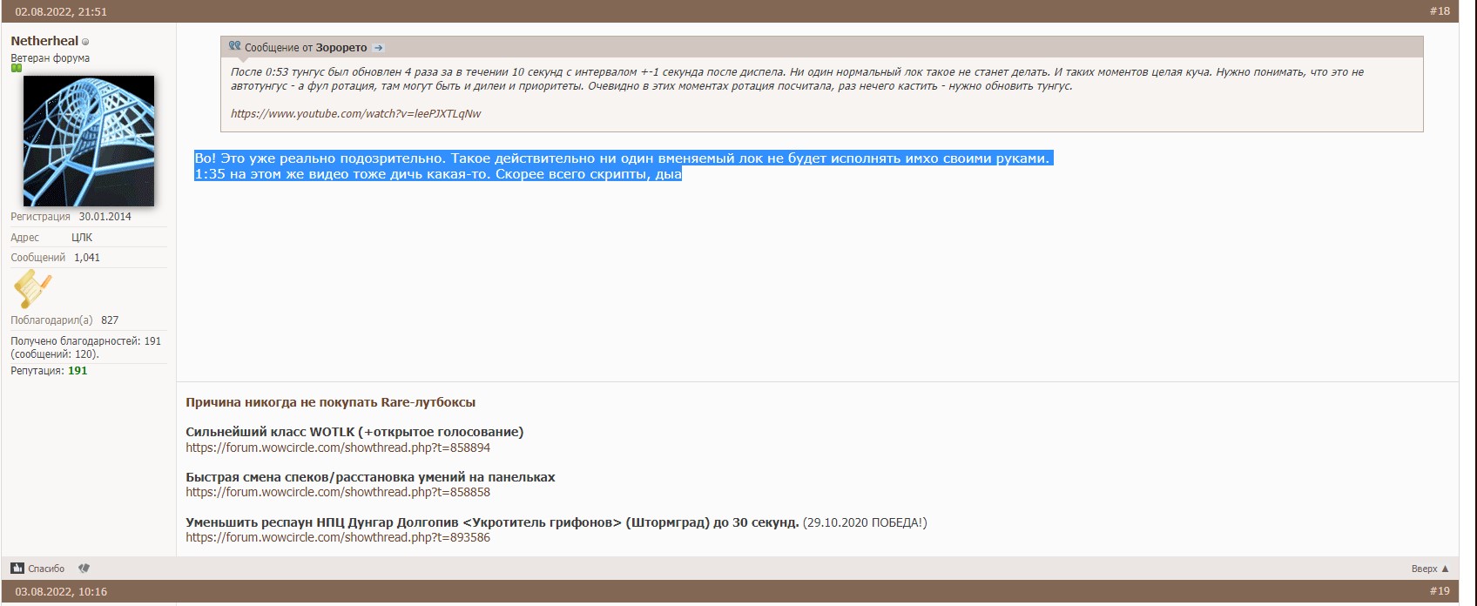This screenshot has height=606, width=1477.
Task: Open the showthread link ending 893586
Action: [x=338, y=537]
